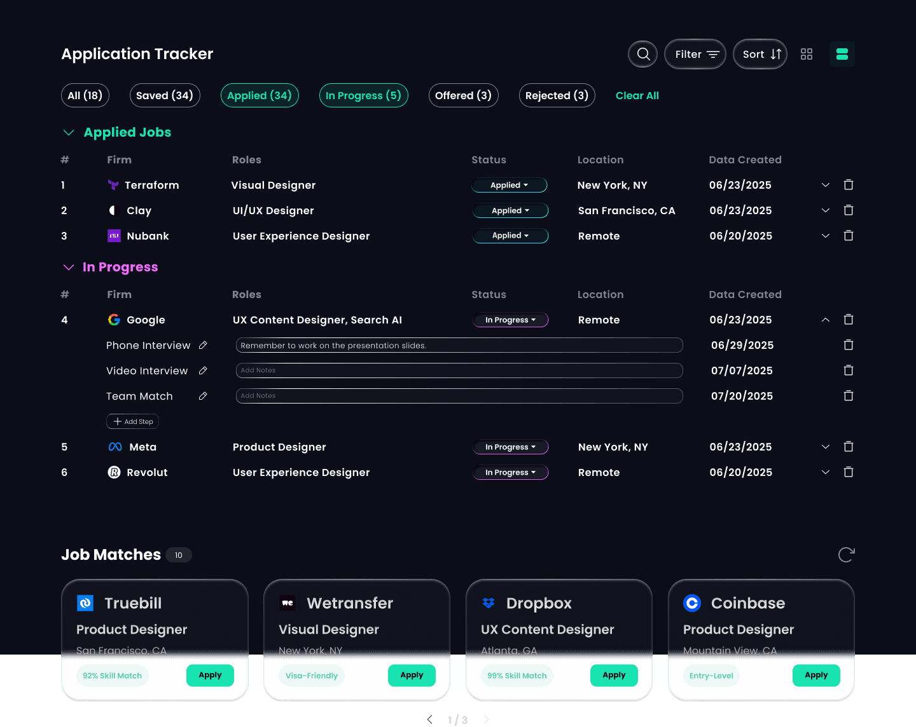
Task: Expand the Nubank row details
Action: tap(826, 236)
